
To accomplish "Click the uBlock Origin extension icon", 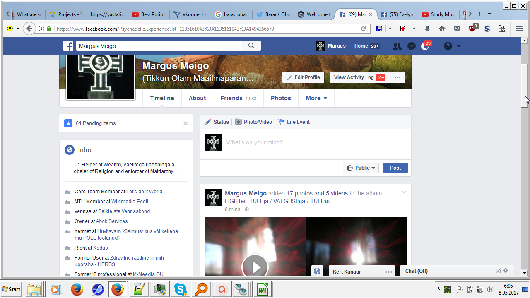I will click(x=472, y=28).
